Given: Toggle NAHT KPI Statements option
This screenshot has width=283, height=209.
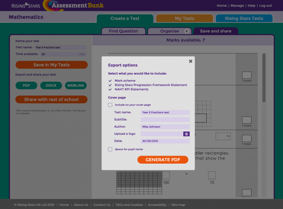Looking at the screenshot, I should click(x=110, y=89).
